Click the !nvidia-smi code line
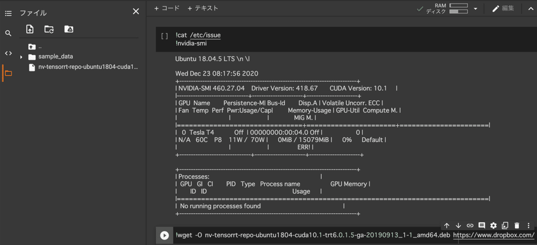Viewport: 537px width, 245px height. tap(191, 43)
